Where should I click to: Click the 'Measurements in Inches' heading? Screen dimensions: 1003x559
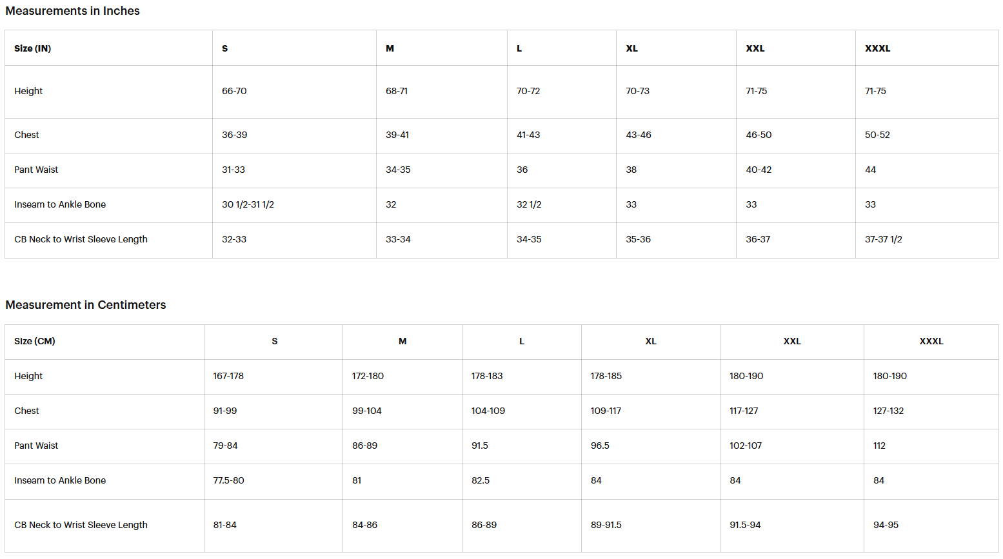pos(72,11)
